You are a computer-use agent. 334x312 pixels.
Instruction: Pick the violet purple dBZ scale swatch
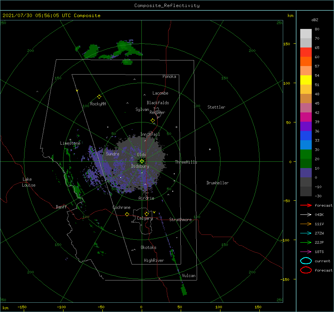(x=306, y=126)
